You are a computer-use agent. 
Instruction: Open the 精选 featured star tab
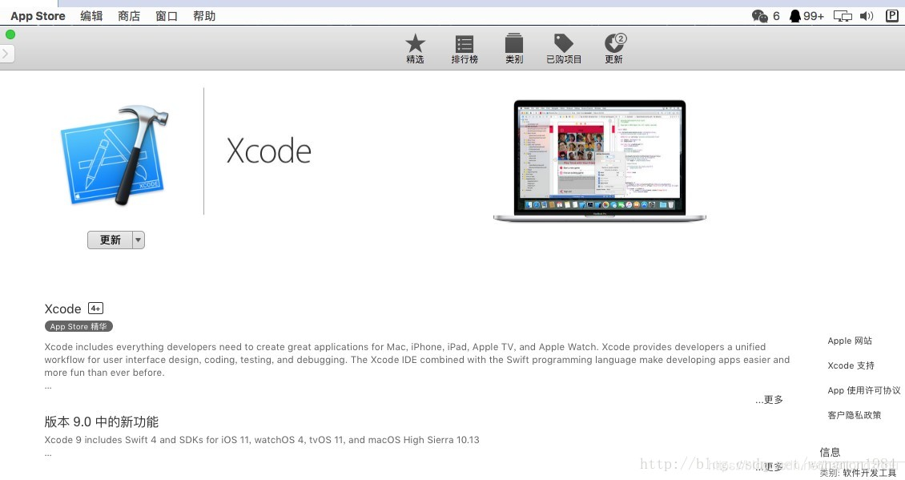[x=415, y=49]
